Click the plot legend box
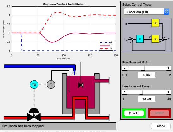173x132 pixels. pyautogui.click(x=106, y=46)
